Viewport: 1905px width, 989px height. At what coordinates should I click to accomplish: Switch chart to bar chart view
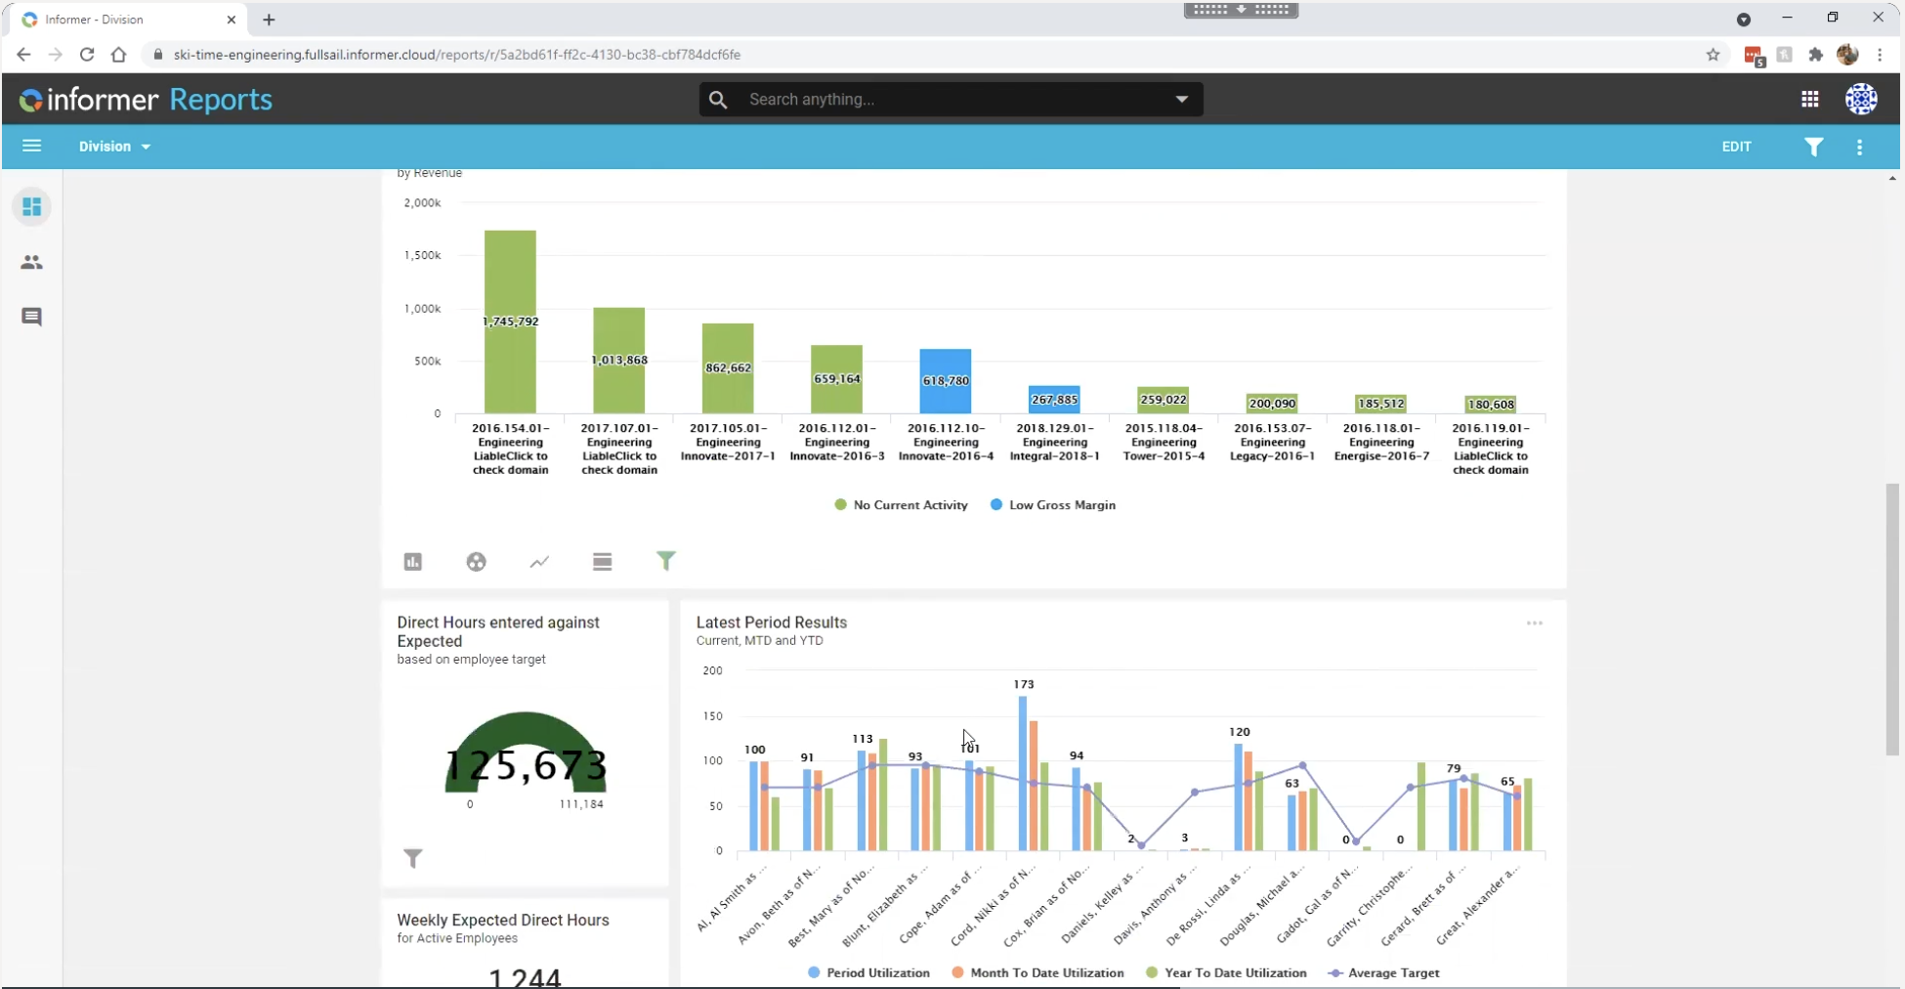pyautogui.click(x=412, y=561)
